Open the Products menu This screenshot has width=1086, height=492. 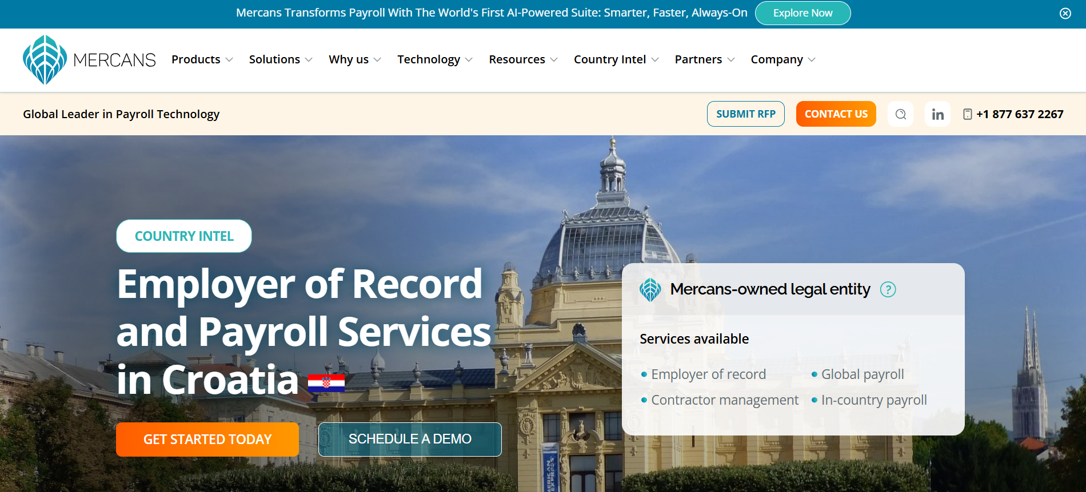tap(196, 59)
